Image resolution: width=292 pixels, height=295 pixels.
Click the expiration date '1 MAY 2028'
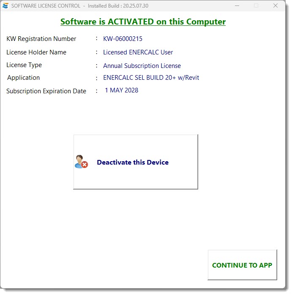tap(122, 90)
